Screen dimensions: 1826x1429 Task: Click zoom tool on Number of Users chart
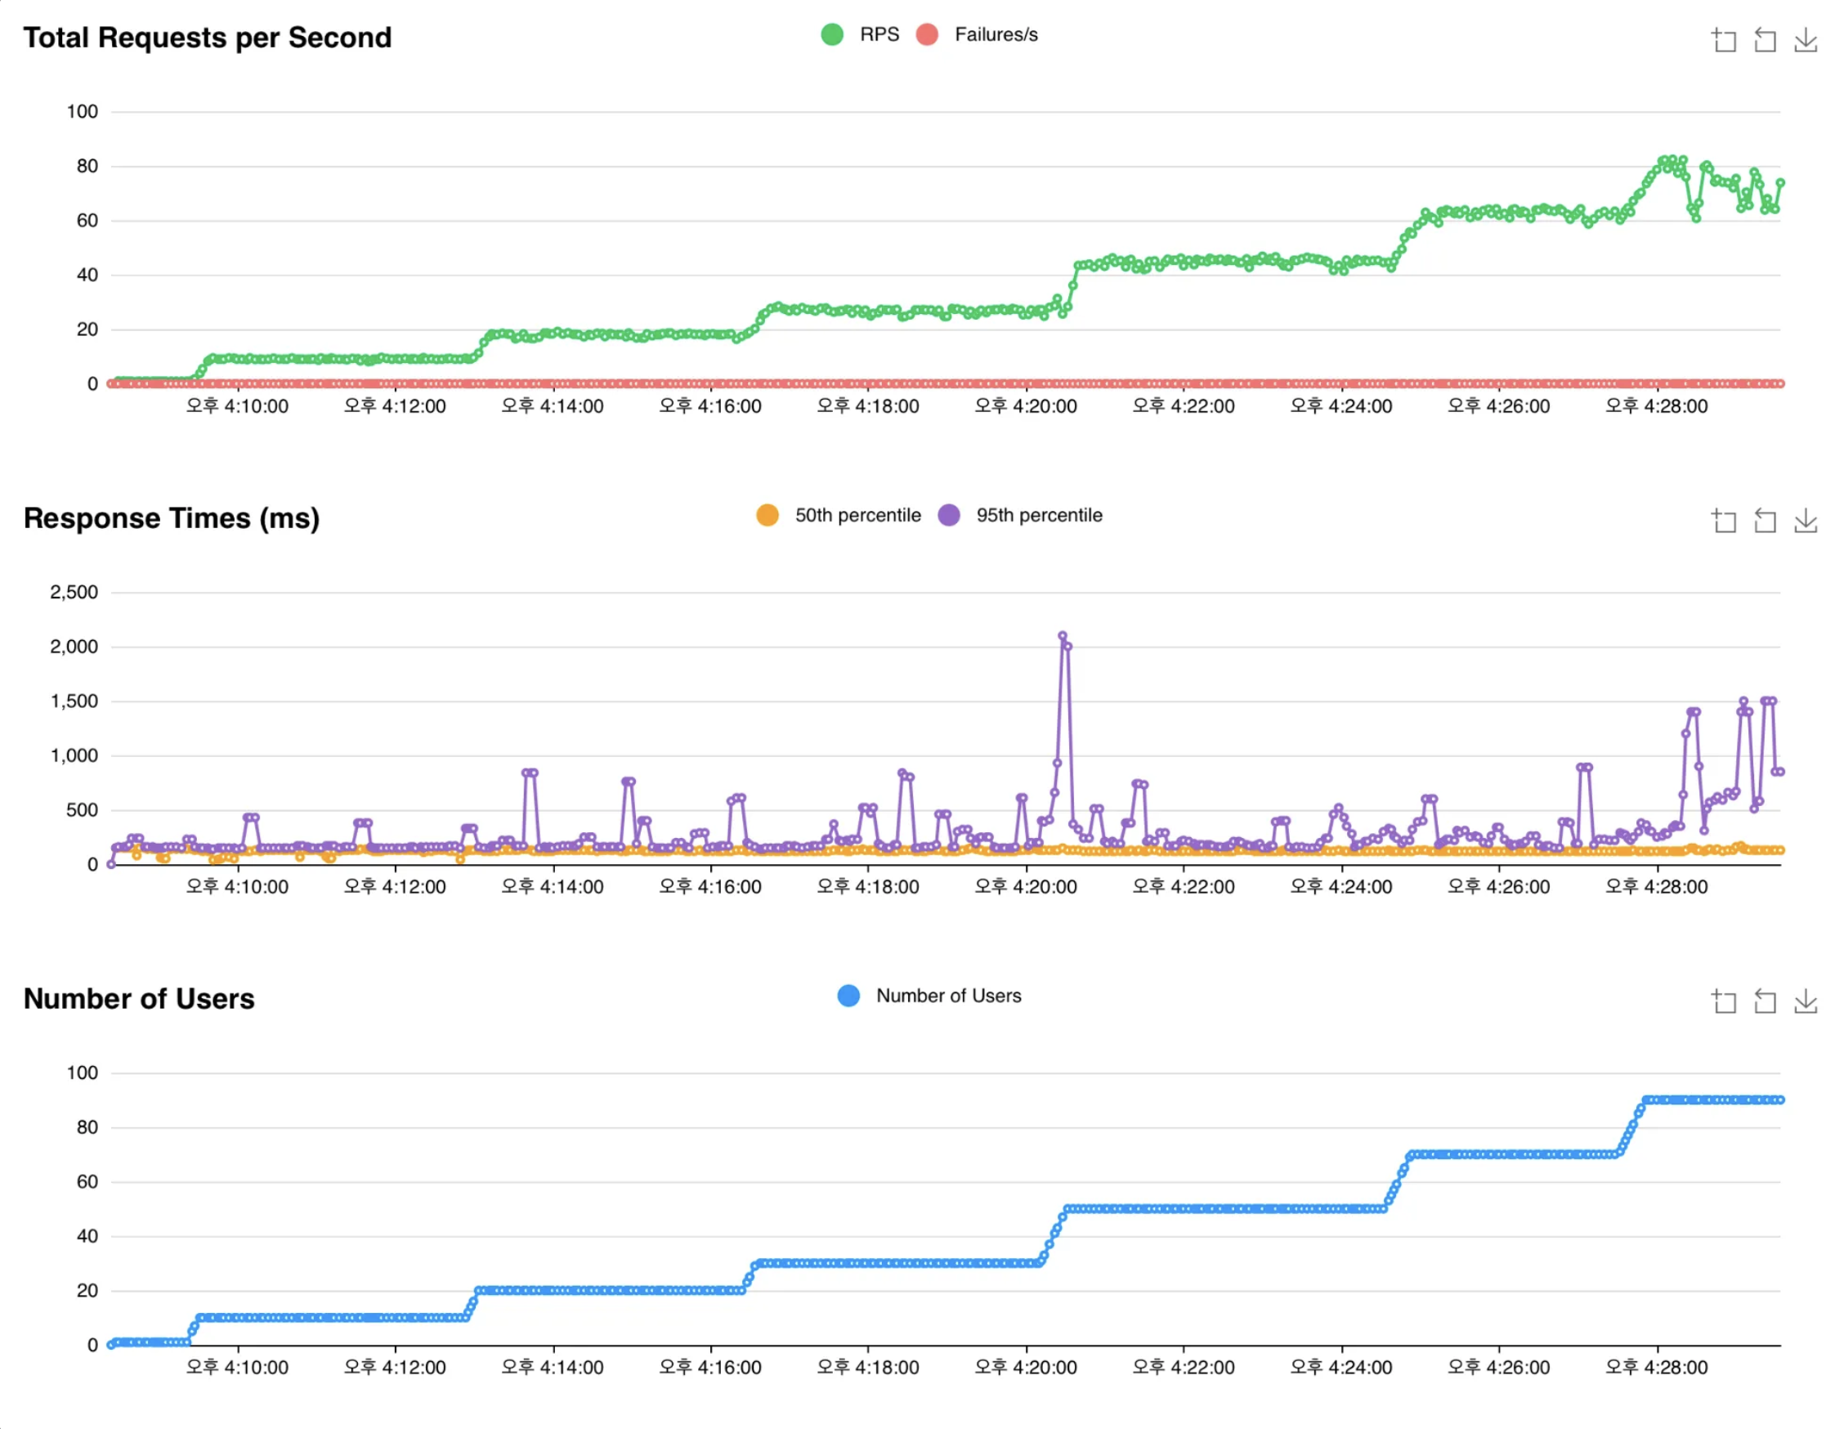pos(1724,1001)
